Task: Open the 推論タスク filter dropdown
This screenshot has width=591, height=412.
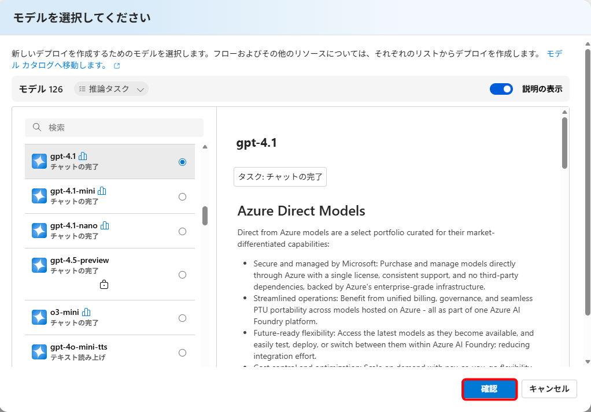Action: [x=111, y=89]
